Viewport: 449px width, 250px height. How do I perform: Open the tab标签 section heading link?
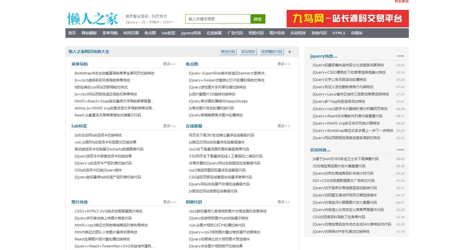(x=79, y=126)
